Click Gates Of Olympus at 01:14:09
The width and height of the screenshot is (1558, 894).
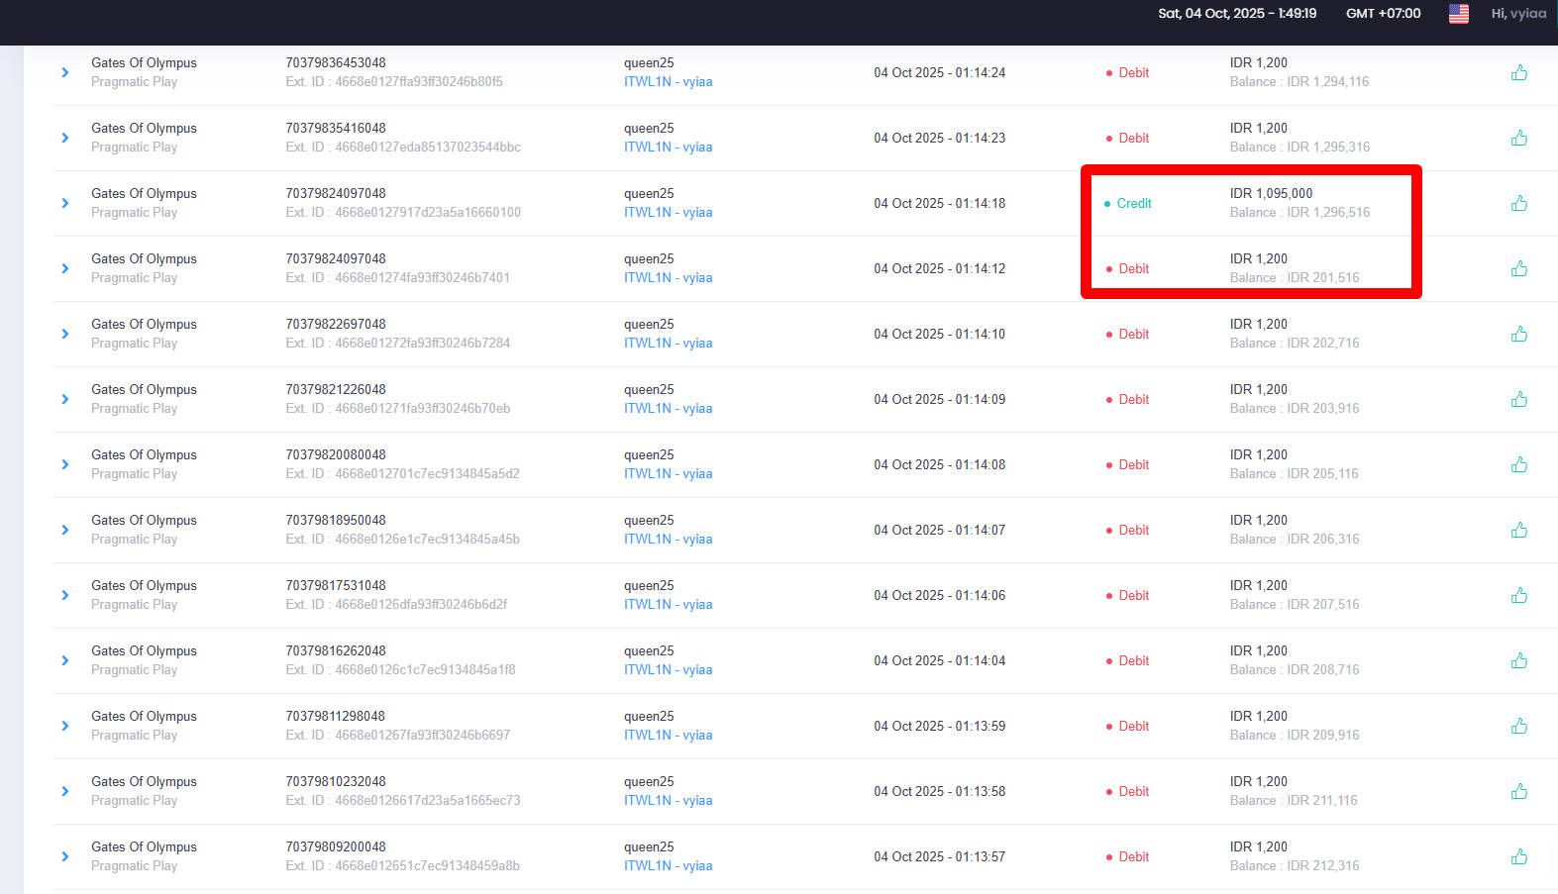[x=144, y=390]
